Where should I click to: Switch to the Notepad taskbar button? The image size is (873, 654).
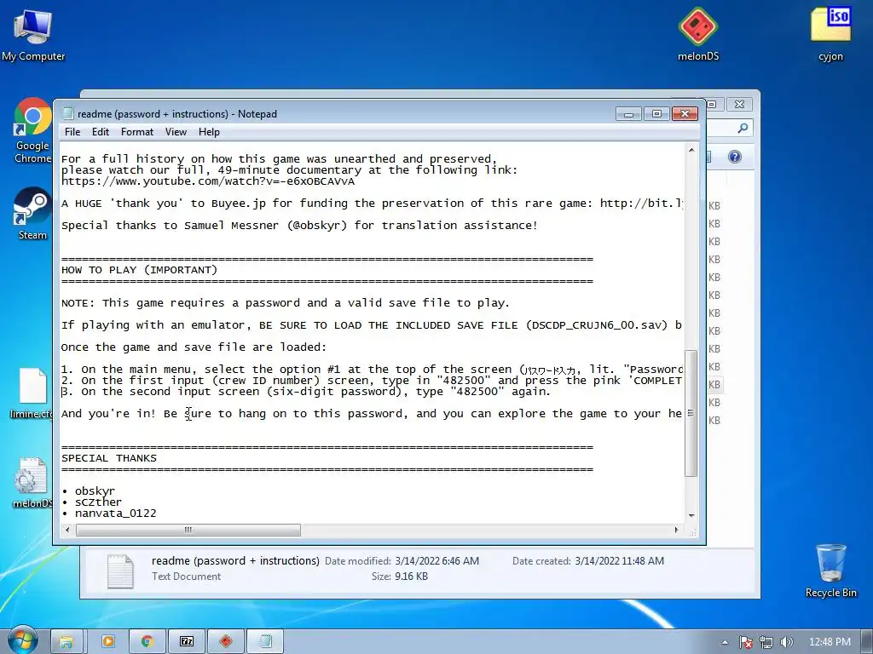click(264, 641)
